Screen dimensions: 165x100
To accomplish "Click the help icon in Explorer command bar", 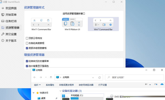I will (162, 84).
